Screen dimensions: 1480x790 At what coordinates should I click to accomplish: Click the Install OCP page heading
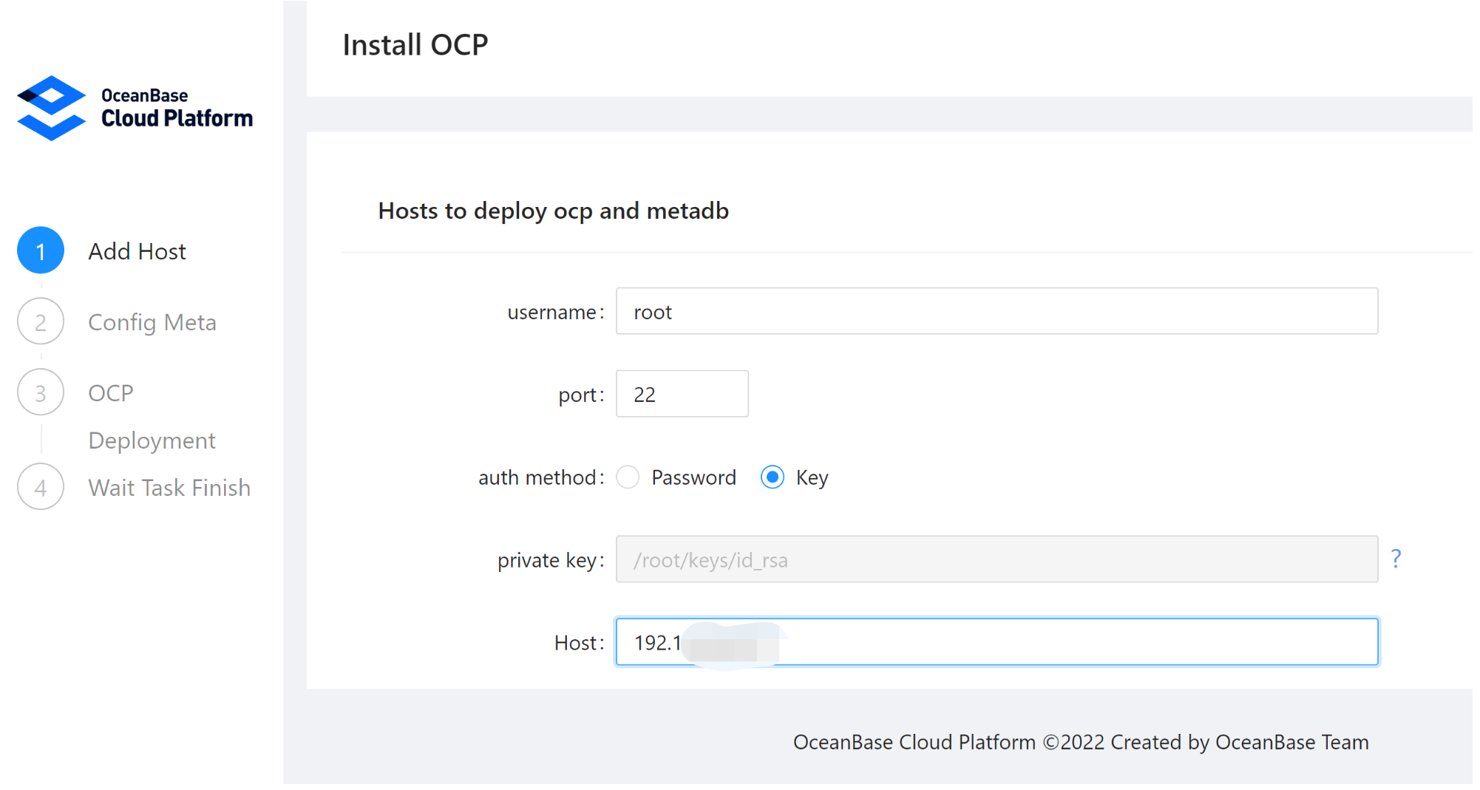coord(415,45)
